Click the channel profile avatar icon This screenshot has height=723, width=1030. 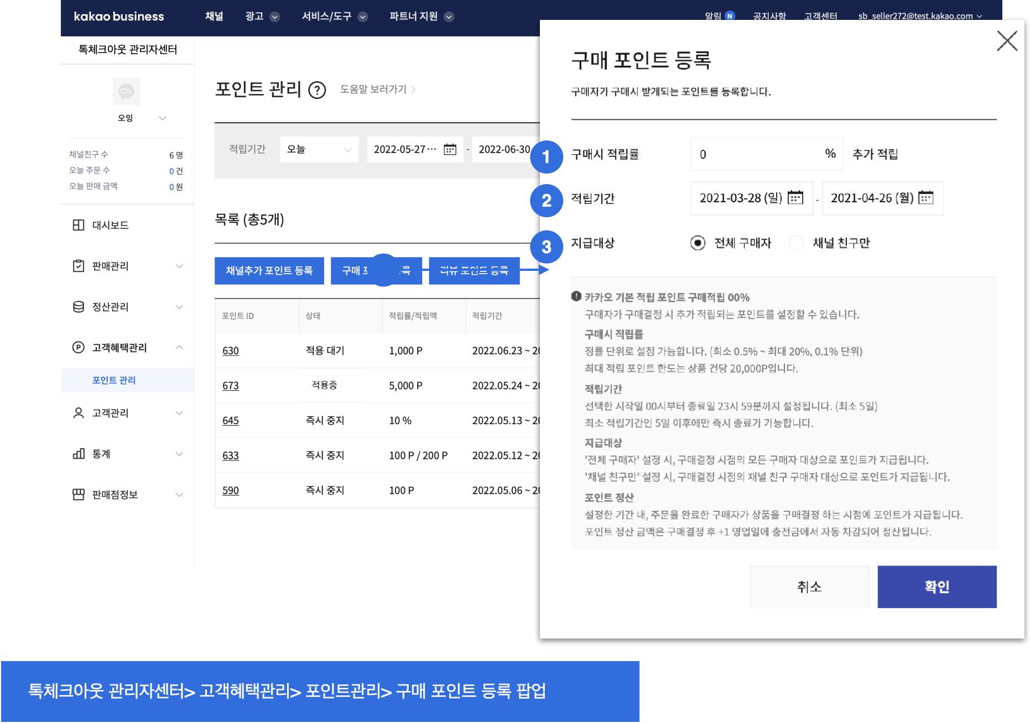coord(126,92)
